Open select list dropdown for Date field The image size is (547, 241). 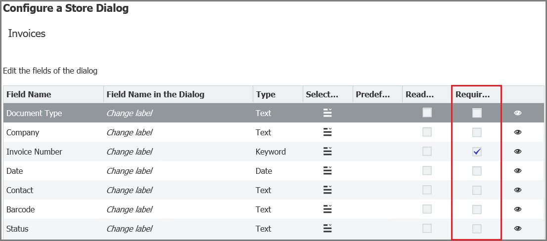[x=327, y=171]
